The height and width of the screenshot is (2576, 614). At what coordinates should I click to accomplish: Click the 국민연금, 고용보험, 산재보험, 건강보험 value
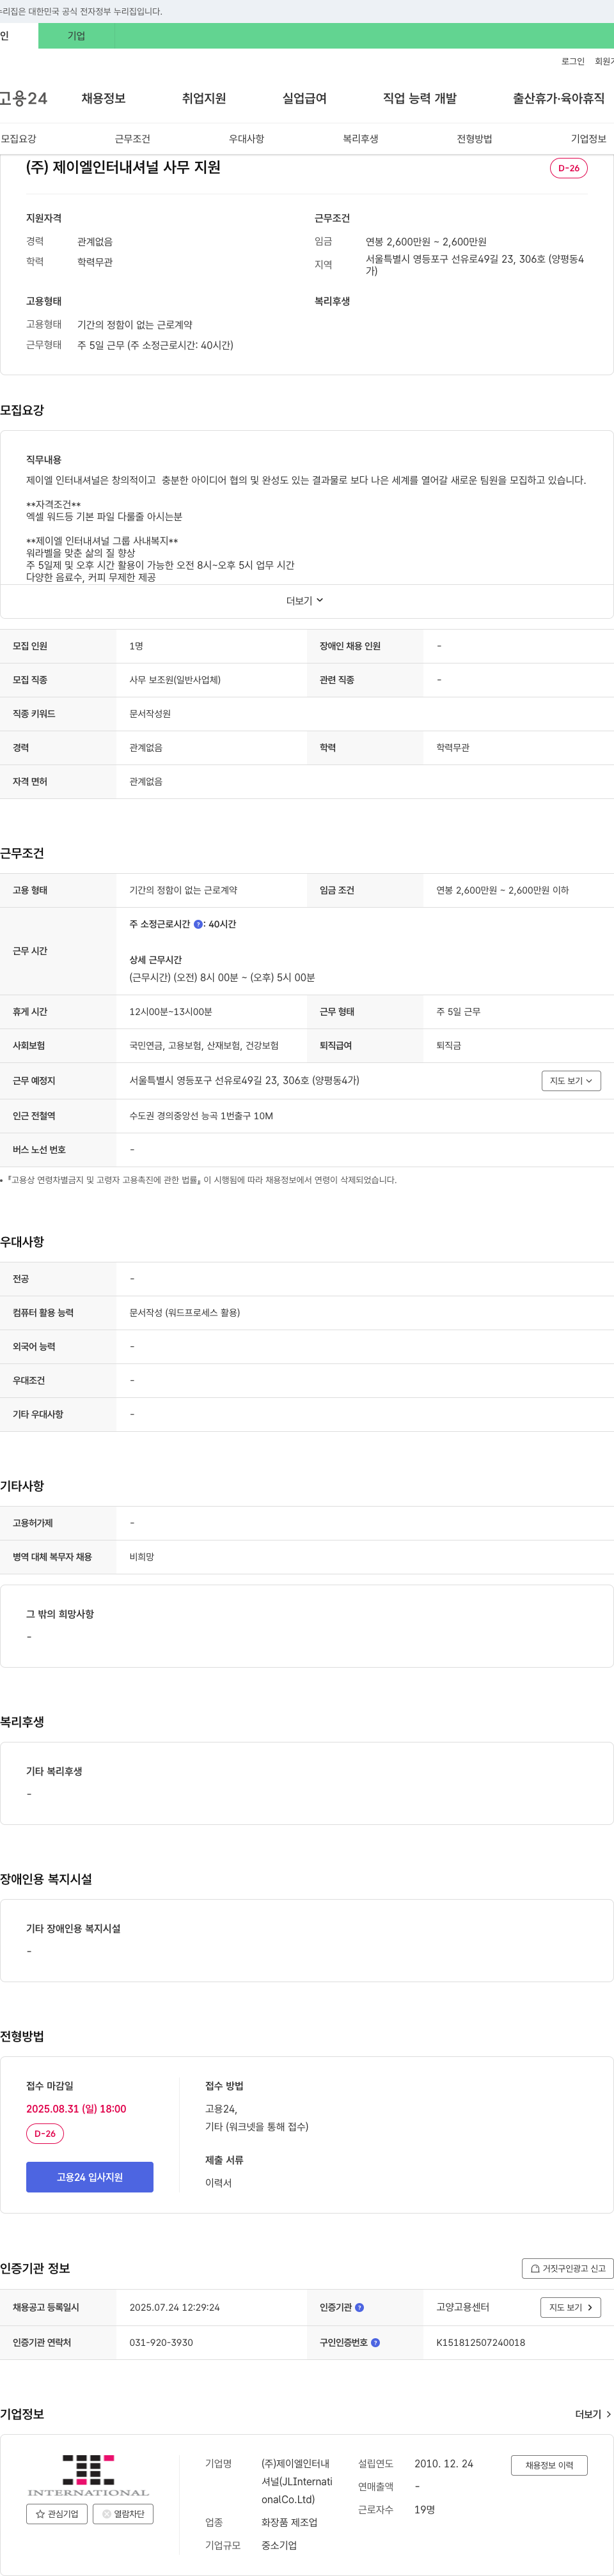[204, 1046]
